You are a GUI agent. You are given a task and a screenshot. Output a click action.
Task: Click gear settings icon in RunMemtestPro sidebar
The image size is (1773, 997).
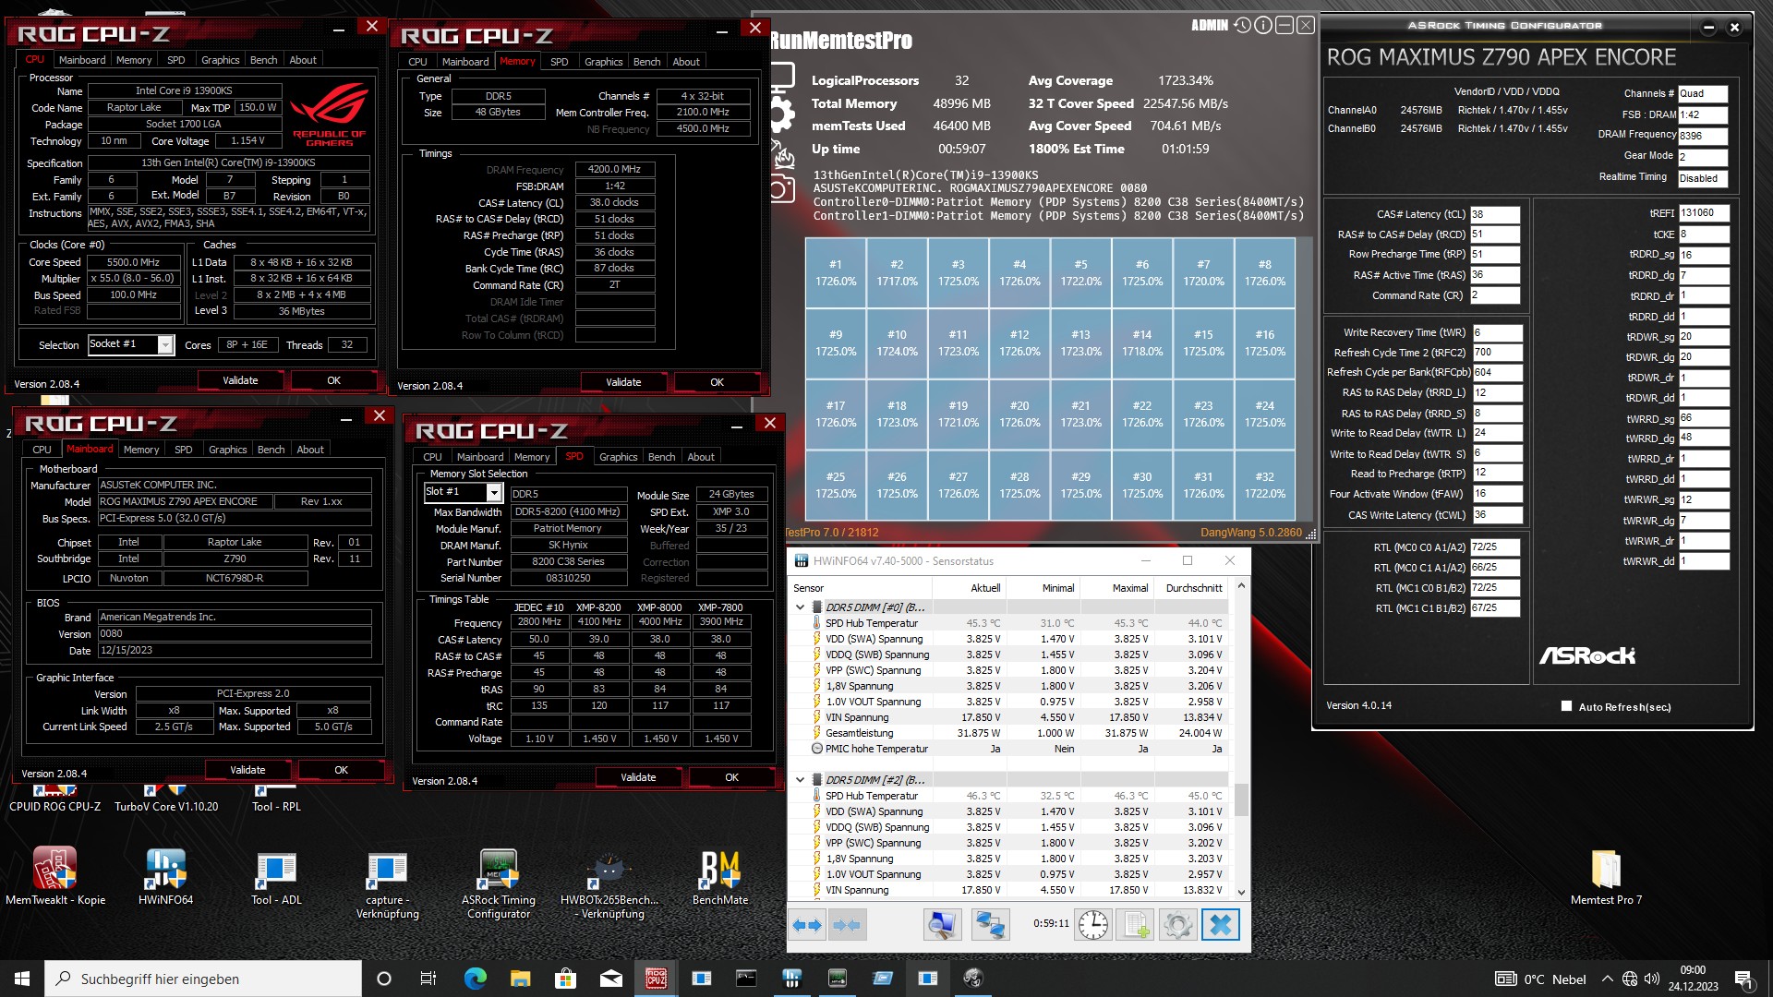pyautogui.click(x=780, y=115)
